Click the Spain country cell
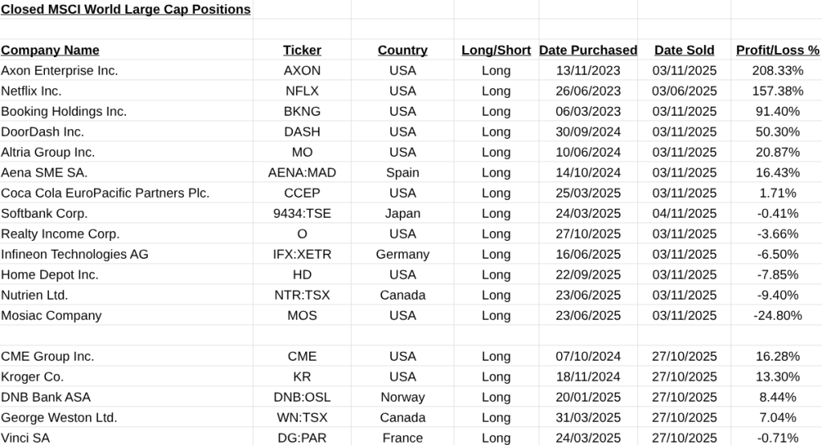This screenshot has width=822, height=445. pos(402,173)
